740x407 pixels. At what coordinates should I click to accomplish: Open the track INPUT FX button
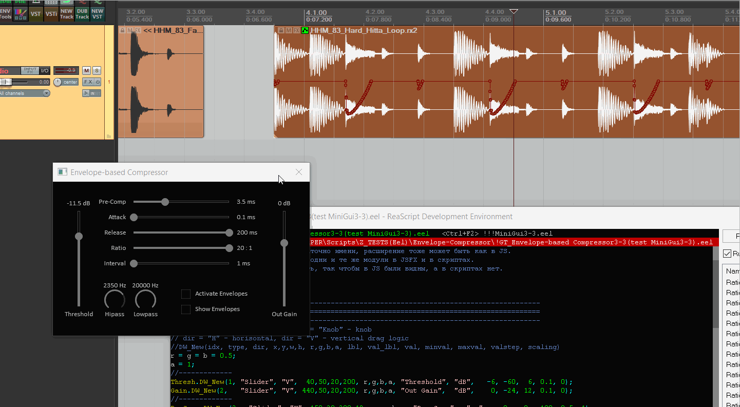click(x=30, y=70)
